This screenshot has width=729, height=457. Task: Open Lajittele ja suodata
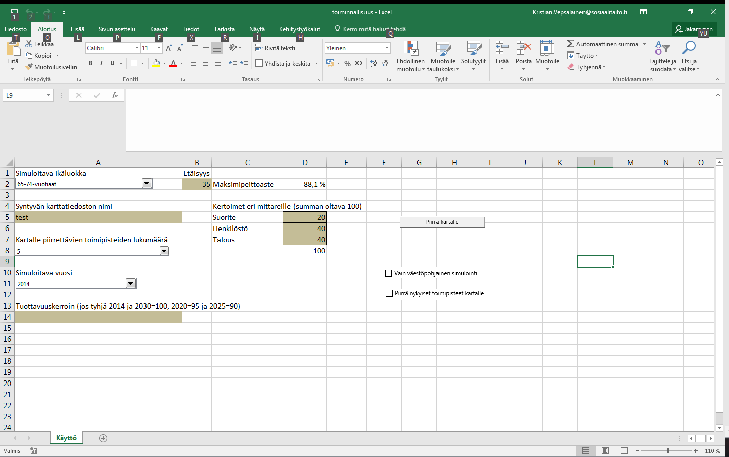(663, 56)
